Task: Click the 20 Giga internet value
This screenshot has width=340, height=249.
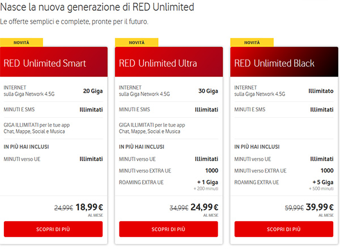Action: coord(93,91)
